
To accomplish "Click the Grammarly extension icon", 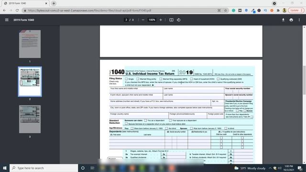I will point(233,11).
